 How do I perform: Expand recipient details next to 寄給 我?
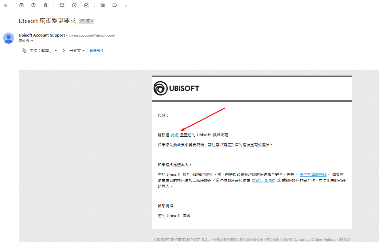[x=32, y=41]
